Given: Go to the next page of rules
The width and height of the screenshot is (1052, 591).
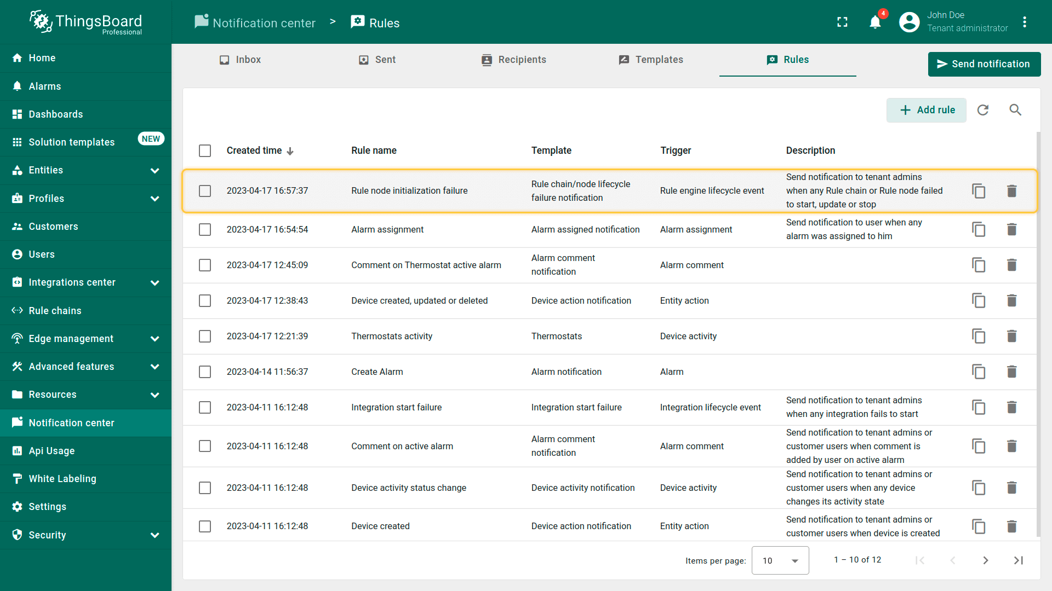Looking at the screenshot, I should coord(985,560).
